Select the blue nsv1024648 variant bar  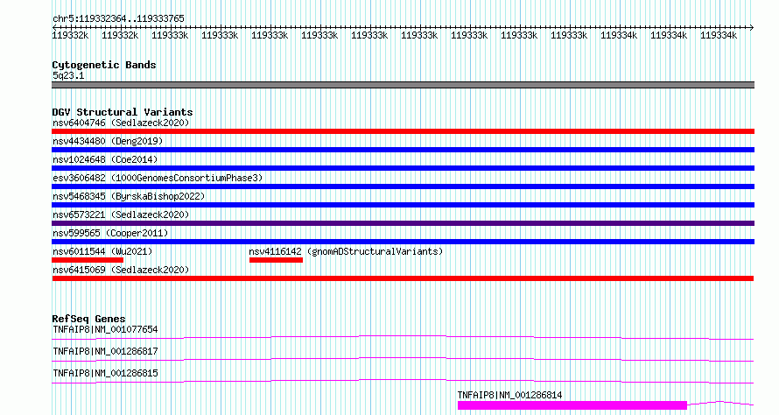pos(403,168)
